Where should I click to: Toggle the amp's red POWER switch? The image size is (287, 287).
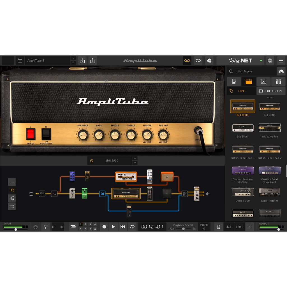(30, 134)
